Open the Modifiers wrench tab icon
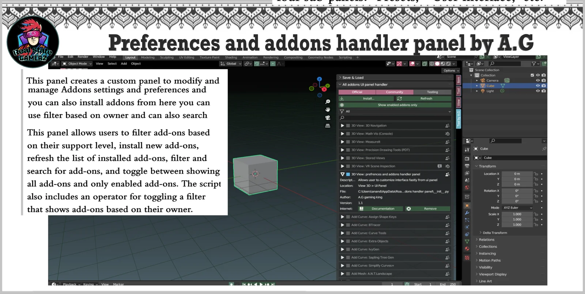Screen dimensions: 585x294 pyautogui.click(x=467, y=213)
